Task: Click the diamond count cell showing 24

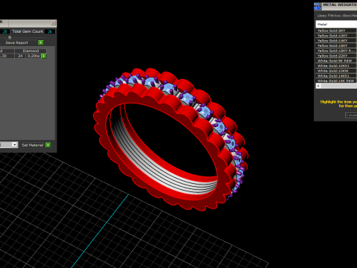Action: pos(20,56)
